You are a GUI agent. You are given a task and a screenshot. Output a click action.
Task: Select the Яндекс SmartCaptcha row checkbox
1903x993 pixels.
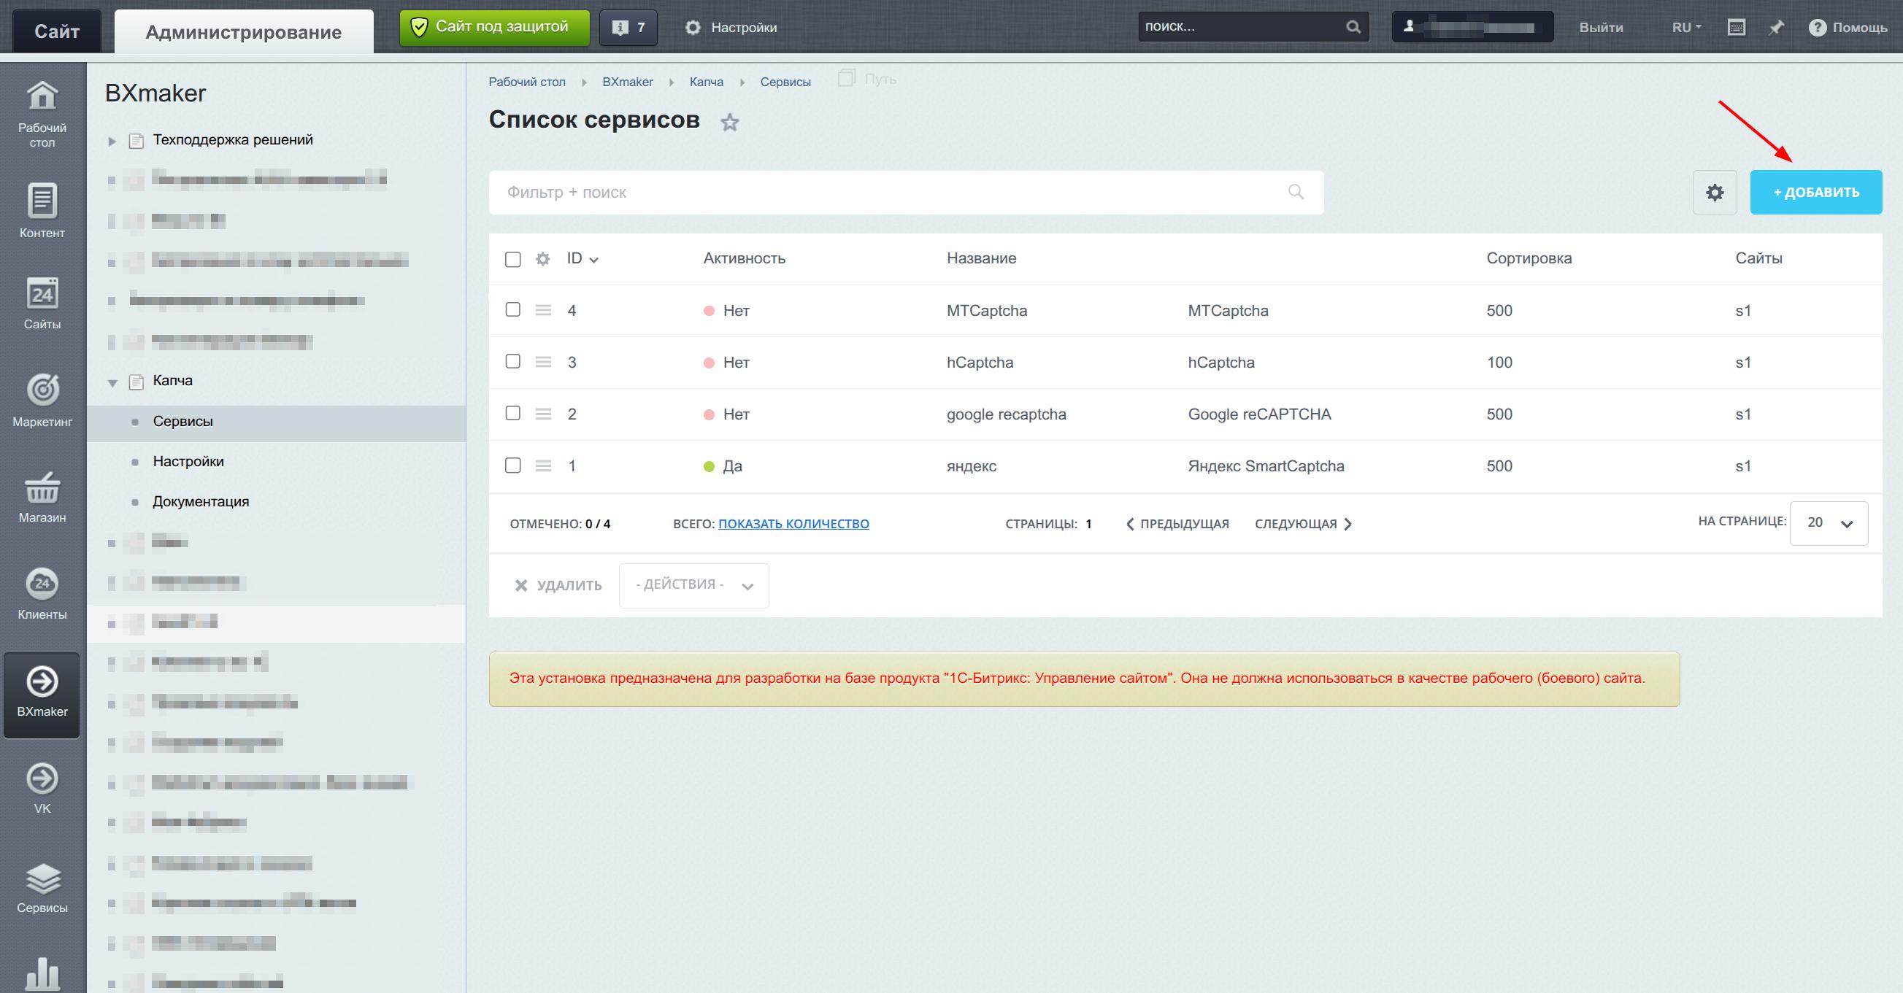[x=512, y=465]
